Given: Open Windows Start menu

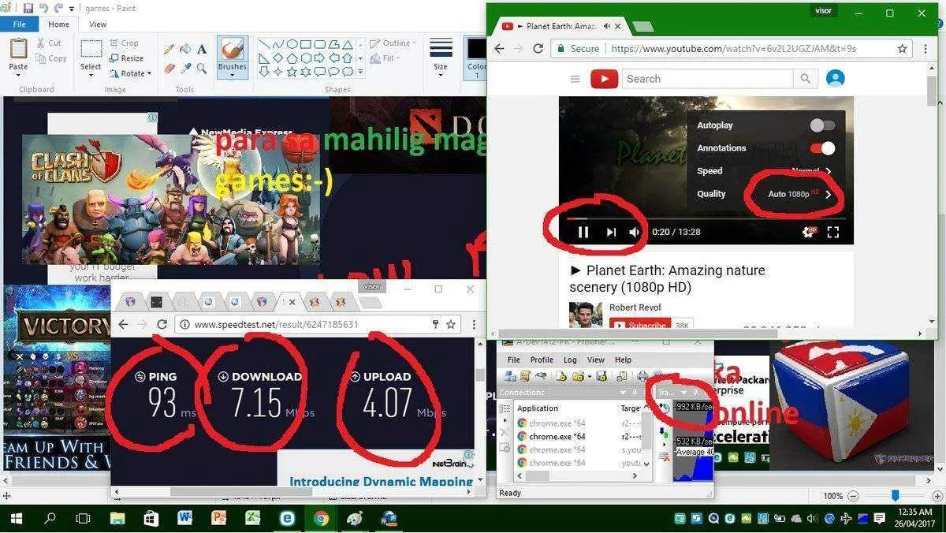Looking at the screenshot, I should coord(16,518).
